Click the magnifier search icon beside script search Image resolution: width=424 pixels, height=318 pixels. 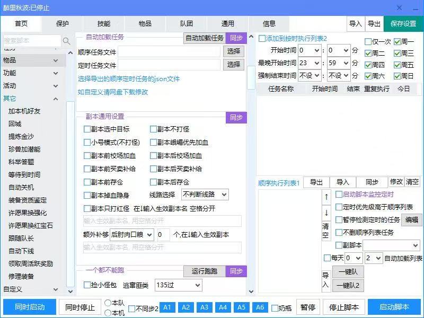click(67, 41)
